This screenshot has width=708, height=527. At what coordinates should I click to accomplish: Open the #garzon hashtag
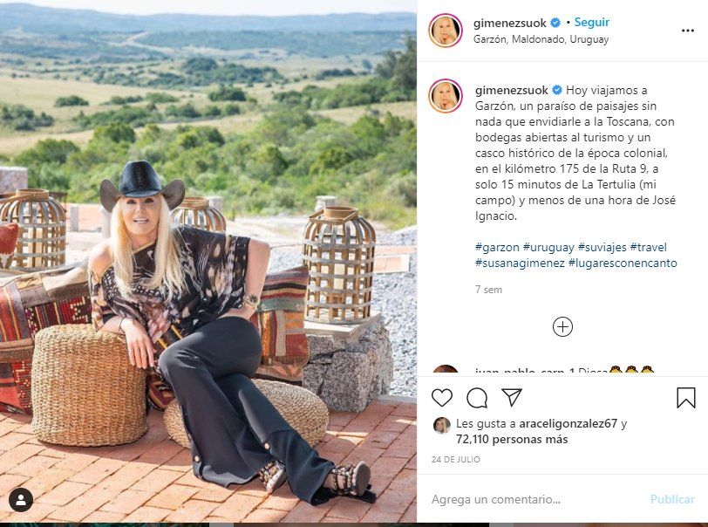point(497,247)
